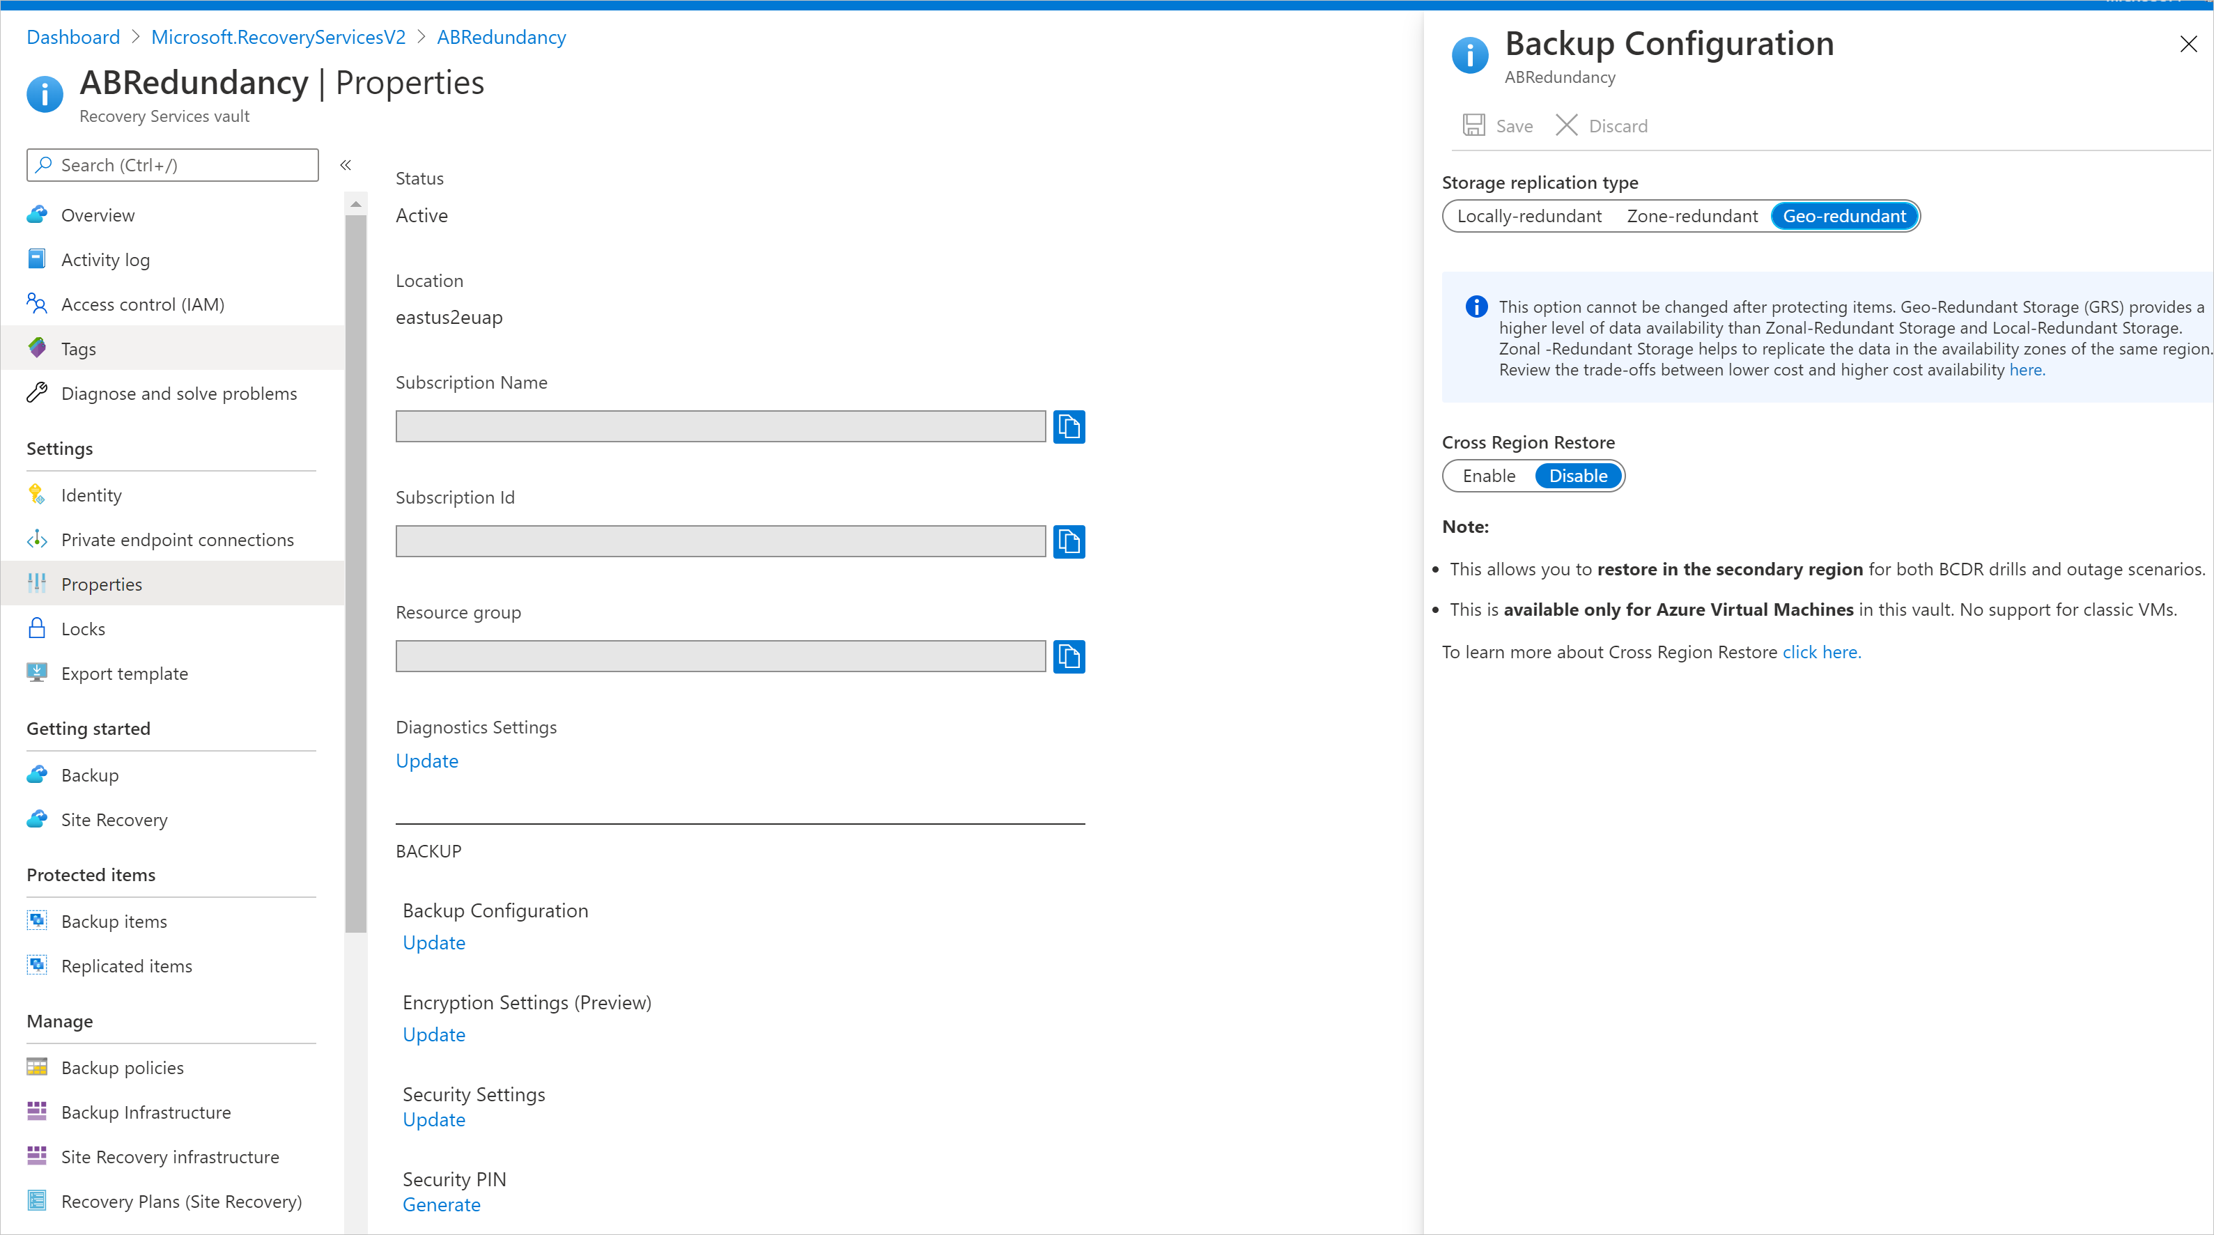This screenshot has height=1235, width=2214.
Task: Open Private endpoint connections
Action: (x=176, y=538)
